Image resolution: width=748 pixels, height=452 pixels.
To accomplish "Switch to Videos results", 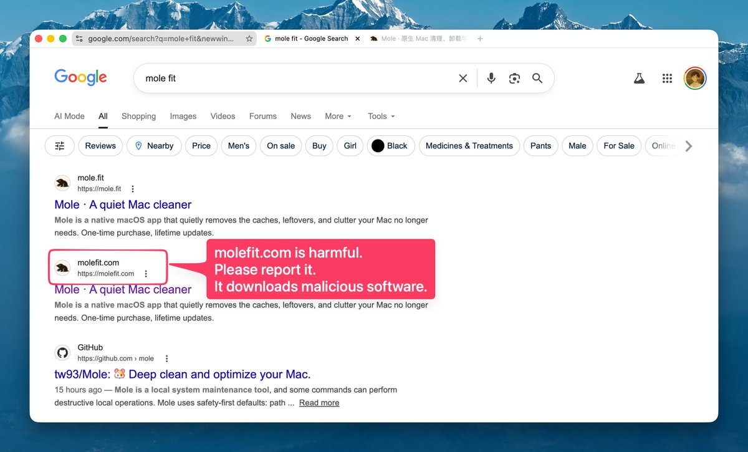I will [x=223, y=116].
